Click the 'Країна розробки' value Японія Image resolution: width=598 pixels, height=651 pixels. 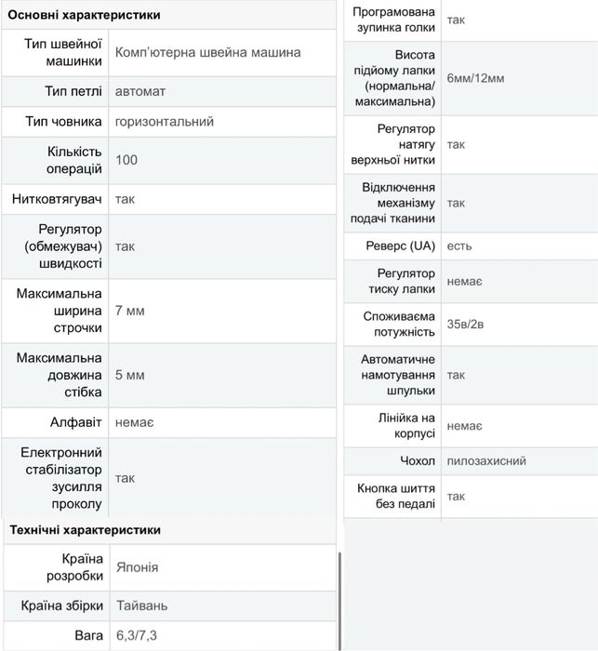[144, 567]
